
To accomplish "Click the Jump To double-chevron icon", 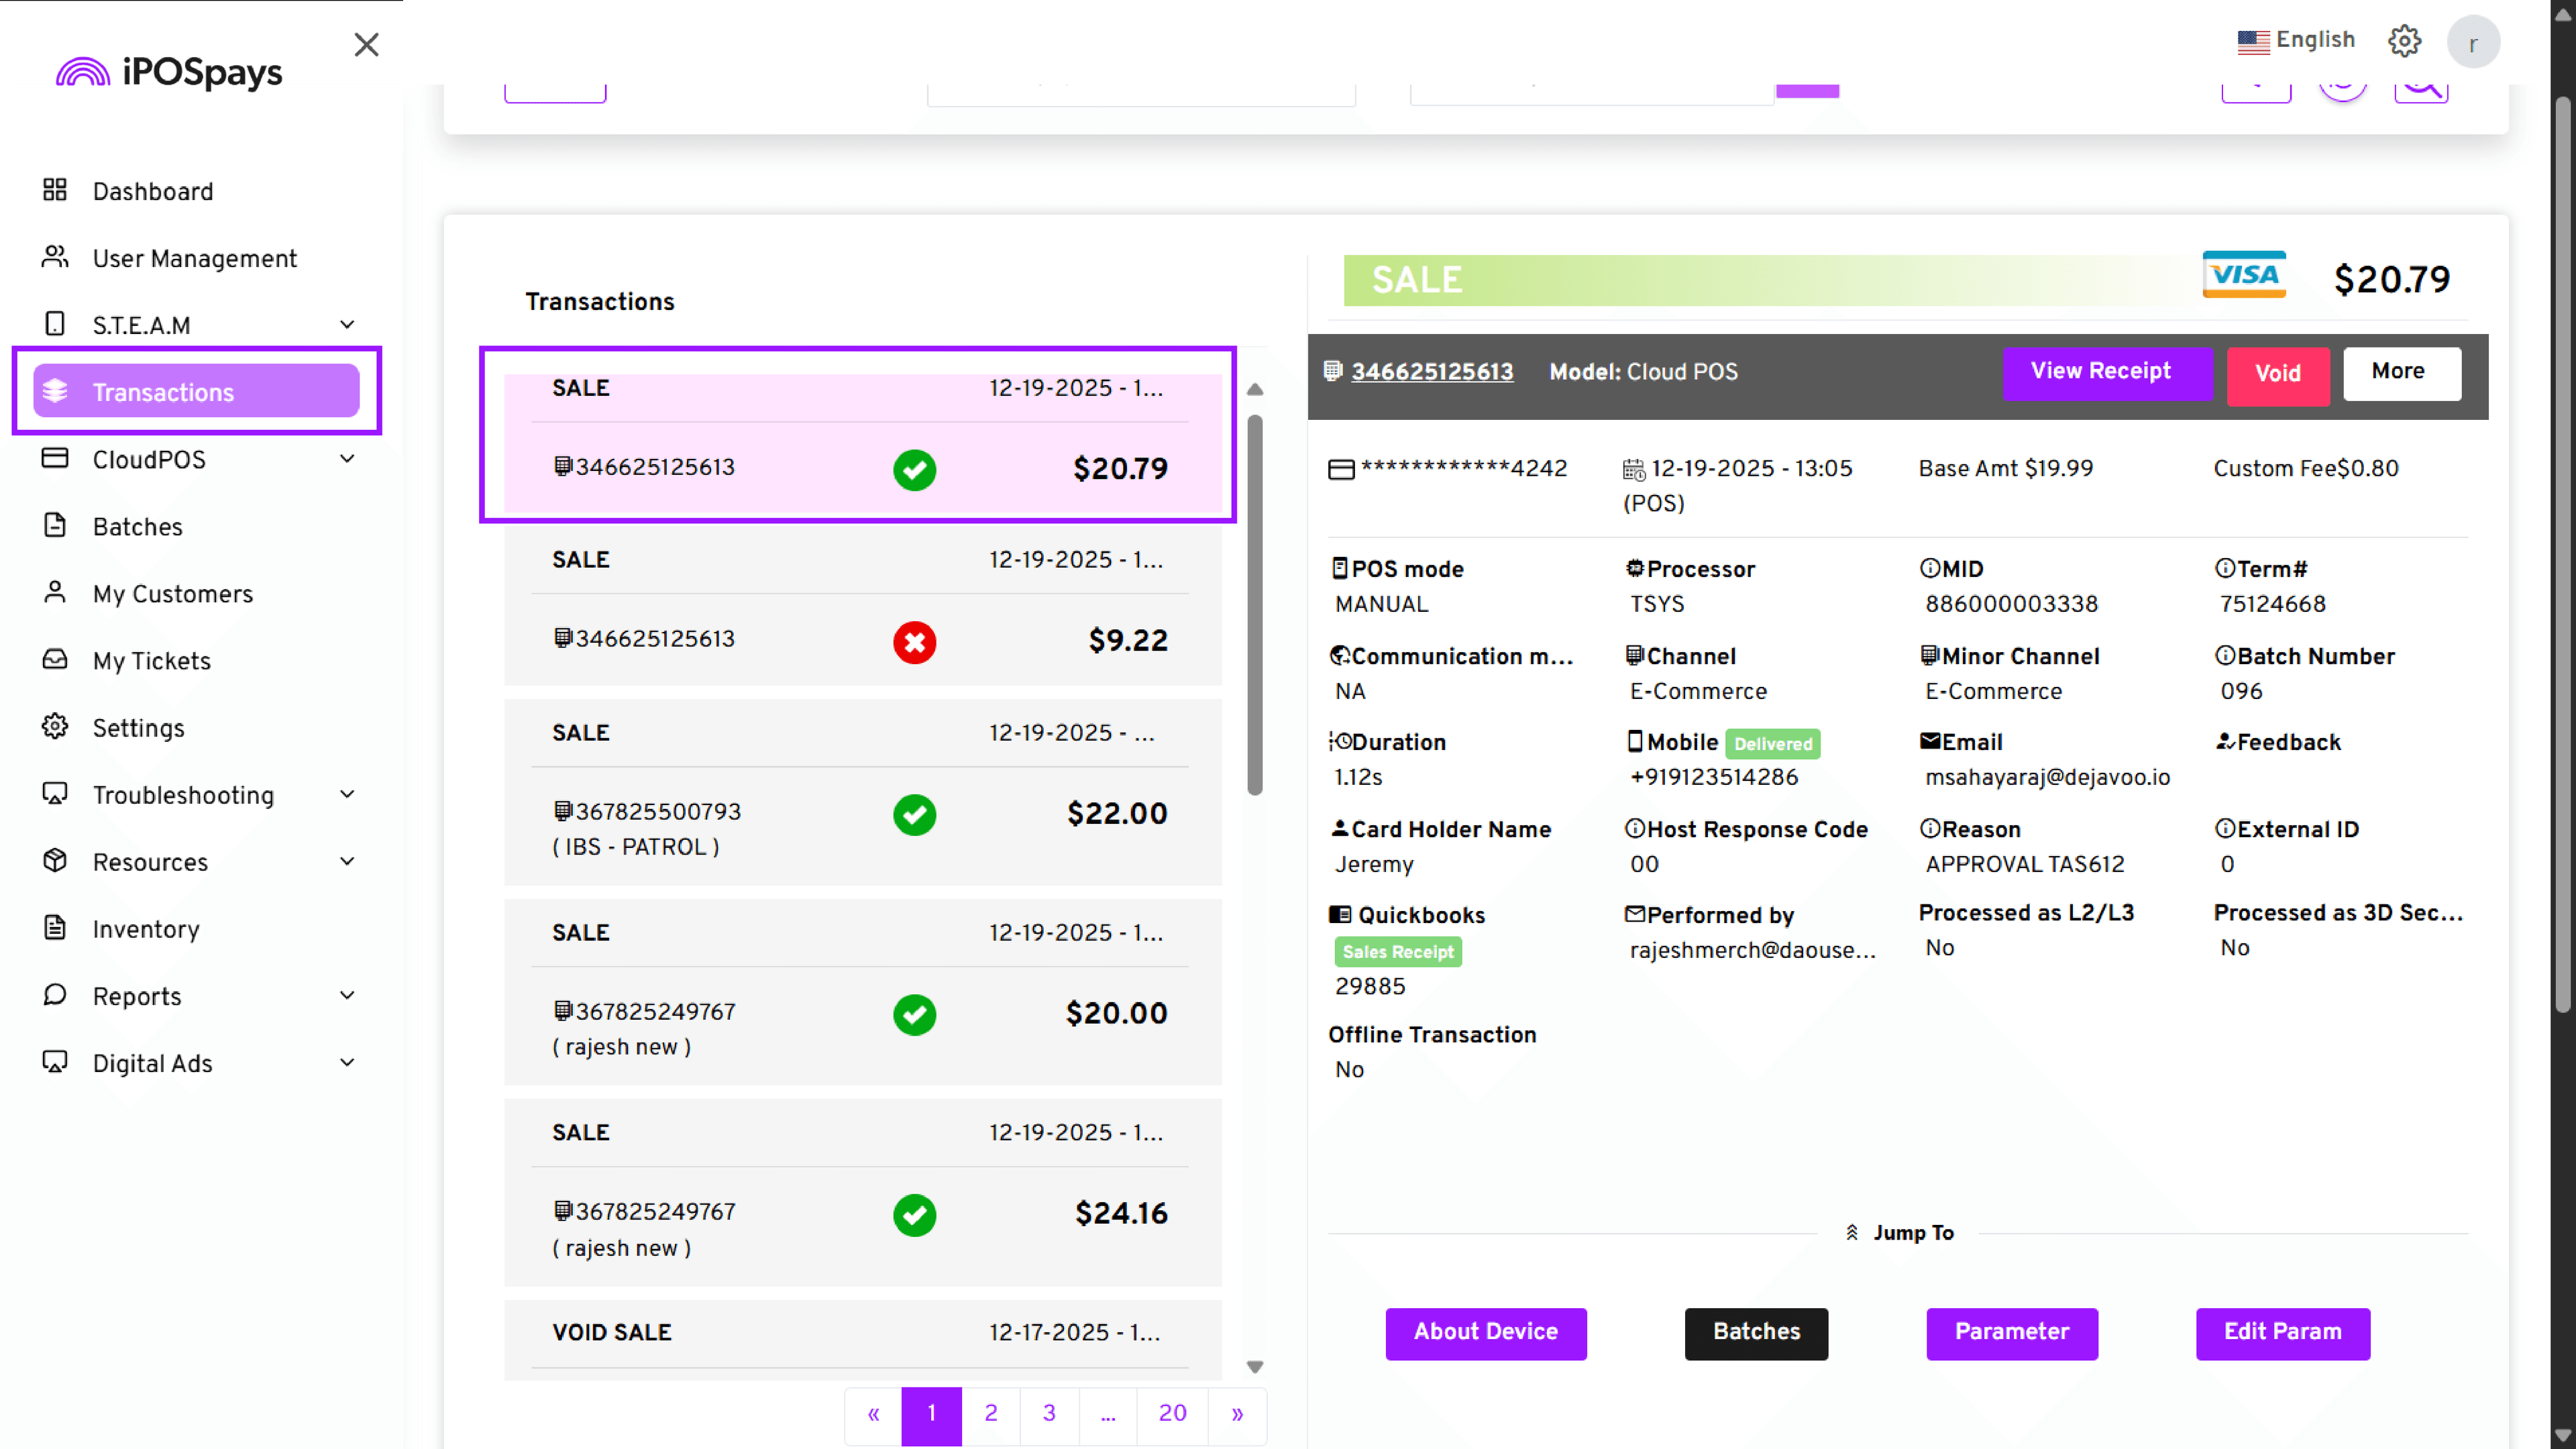I will (x=1851, y=1232).
